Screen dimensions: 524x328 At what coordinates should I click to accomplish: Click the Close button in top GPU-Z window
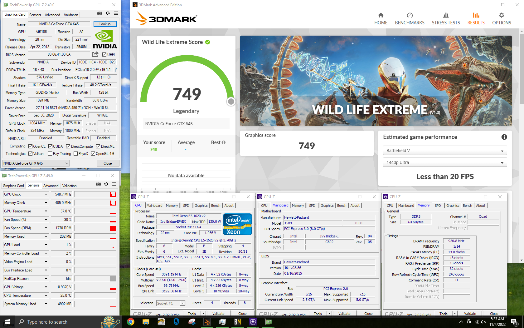click(x=108, y=163)
